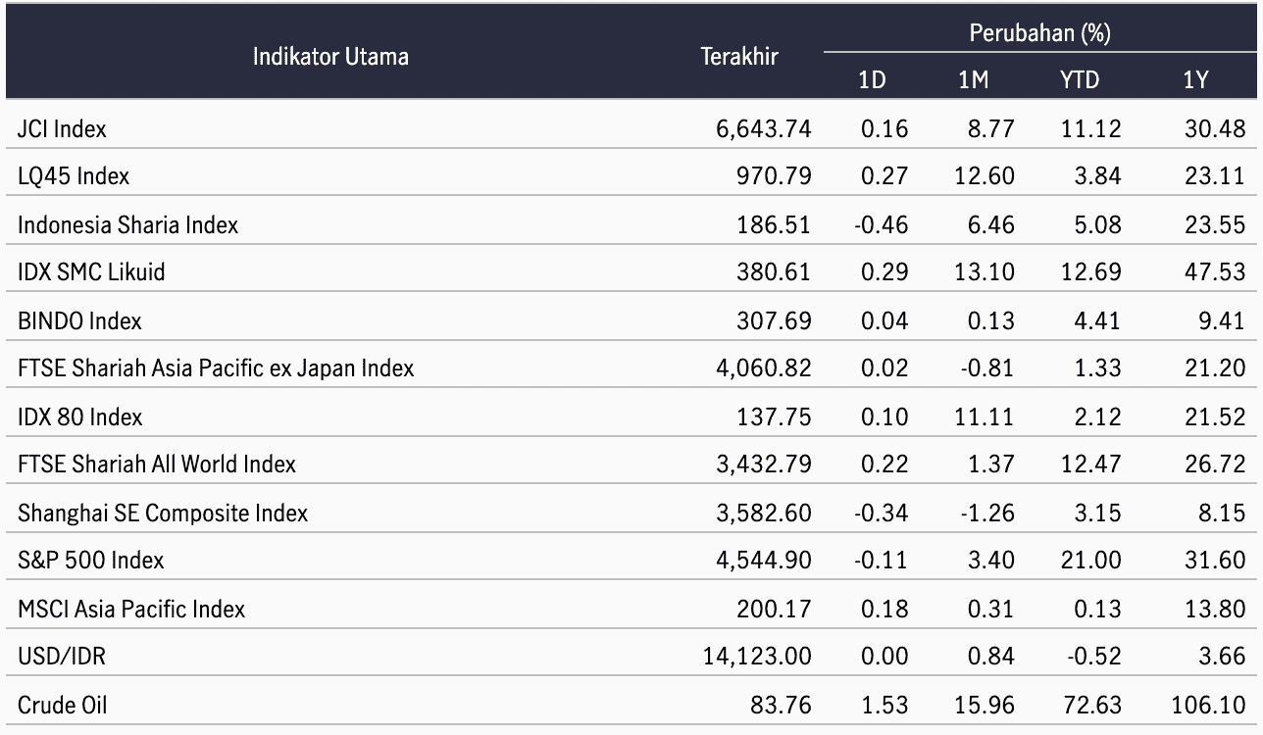Select Shanghai SE Composite Index label

coord(163,513)
